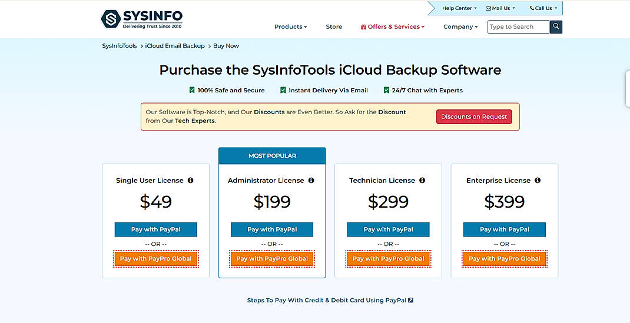Click info icon beside Enterprise License
This screenshot has width=630, height=323.
point(538,181)
